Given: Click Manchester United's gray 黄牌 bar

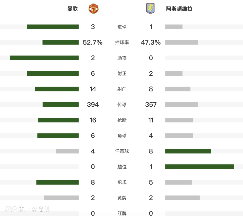Looking at the screenshot, I should tap(62, 198).
